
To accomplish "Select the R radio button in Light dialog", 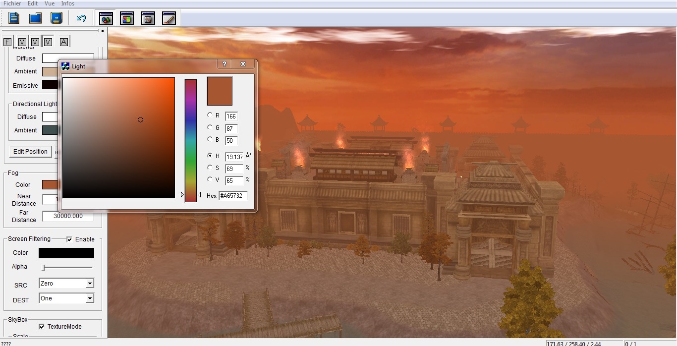I will coord(210,115).
